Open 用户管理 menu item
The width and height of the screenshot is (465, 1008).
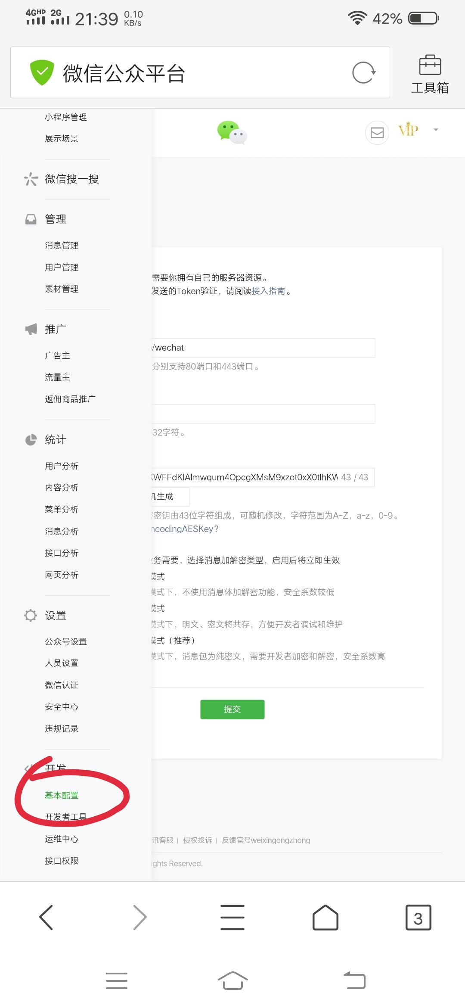click(x=62, y=268)
